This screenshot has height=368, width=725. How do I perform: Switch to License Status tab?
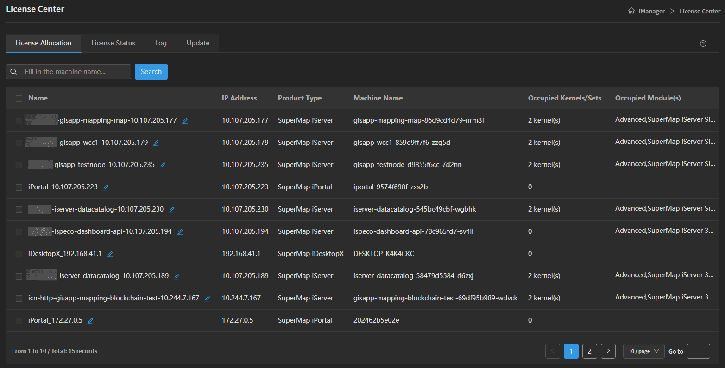coord(113,43)
